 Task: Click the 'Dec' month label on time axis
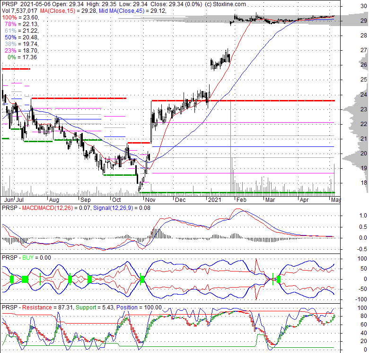tap(180, 200)
